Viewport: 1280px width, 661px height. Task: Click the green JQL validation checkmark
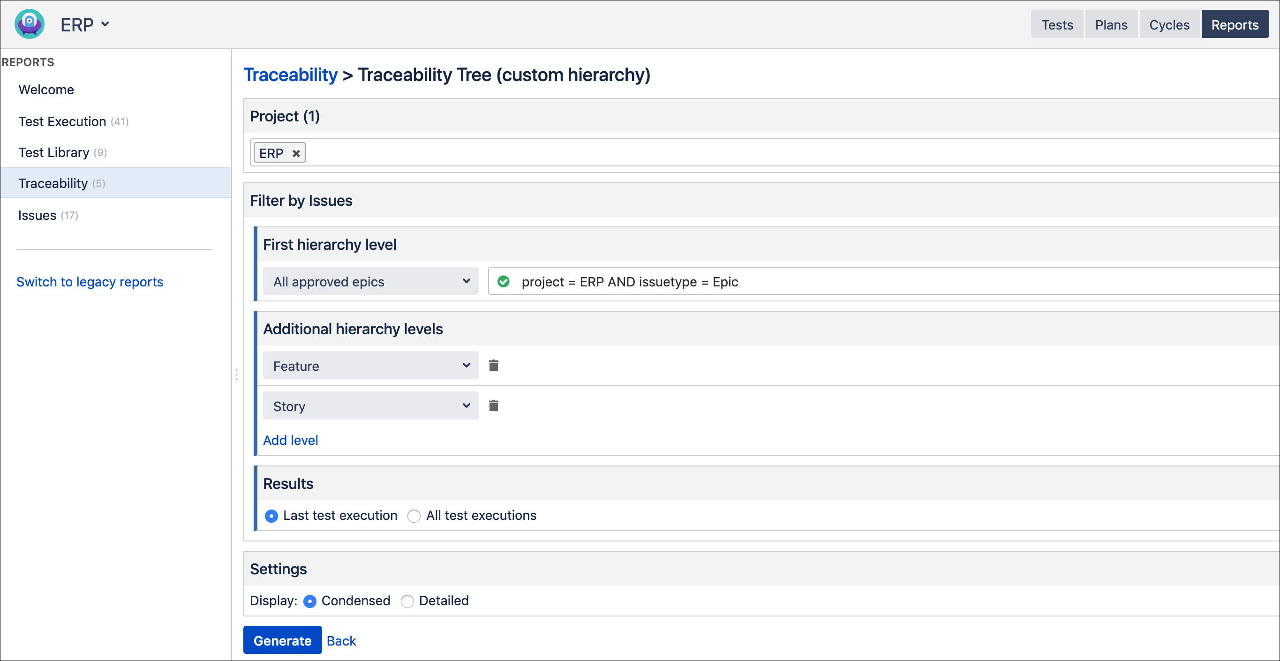pyautogui.click(x=504, y=281)
